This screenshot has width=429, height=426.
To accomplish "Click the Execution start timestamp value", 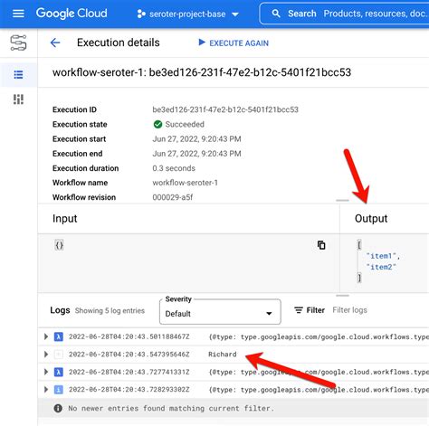I will tap(196, 139).
